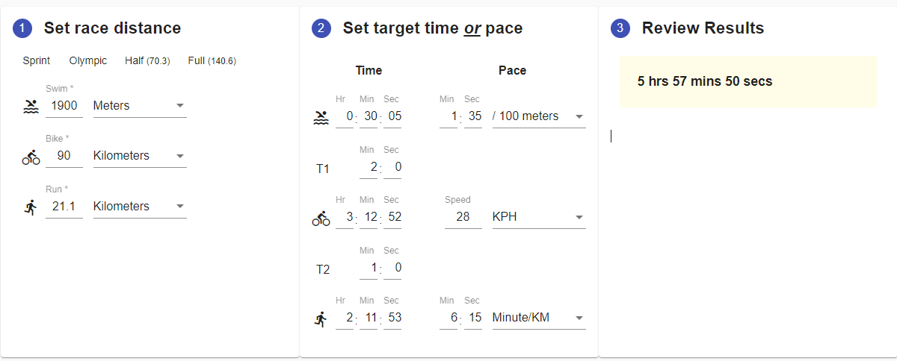Expand the swim pace '/ 100 meters' dropdown
This screenshot has height=361, width=897.
point(538,116)
